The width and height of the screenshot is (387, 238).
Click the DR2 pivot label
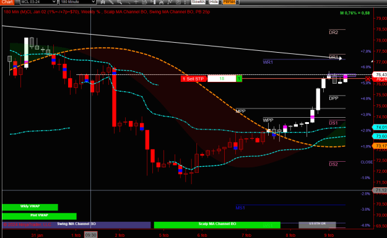tap(334, 32)
